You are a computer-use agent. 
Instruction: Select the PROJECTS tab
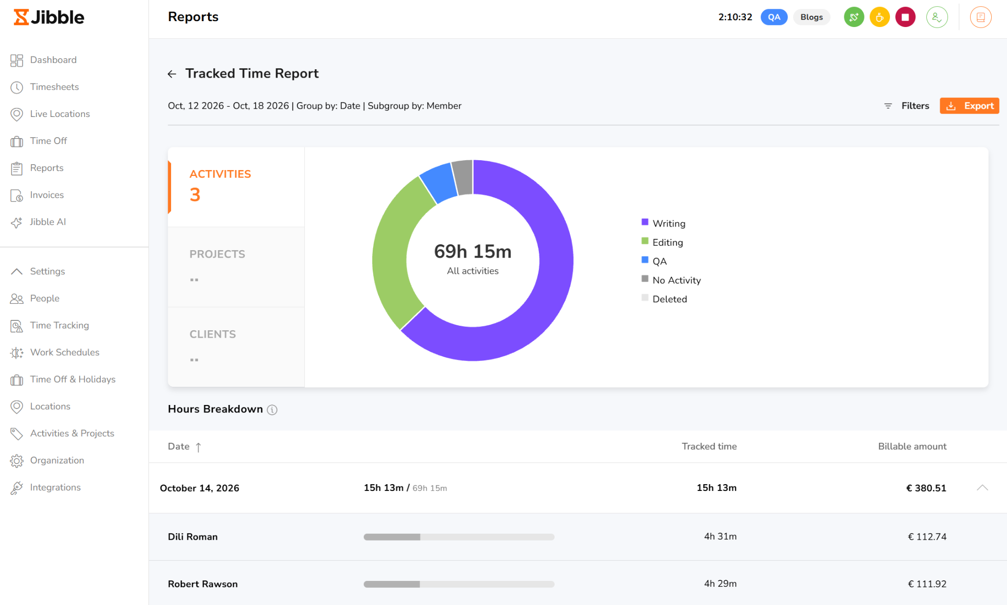pos(236,267)
